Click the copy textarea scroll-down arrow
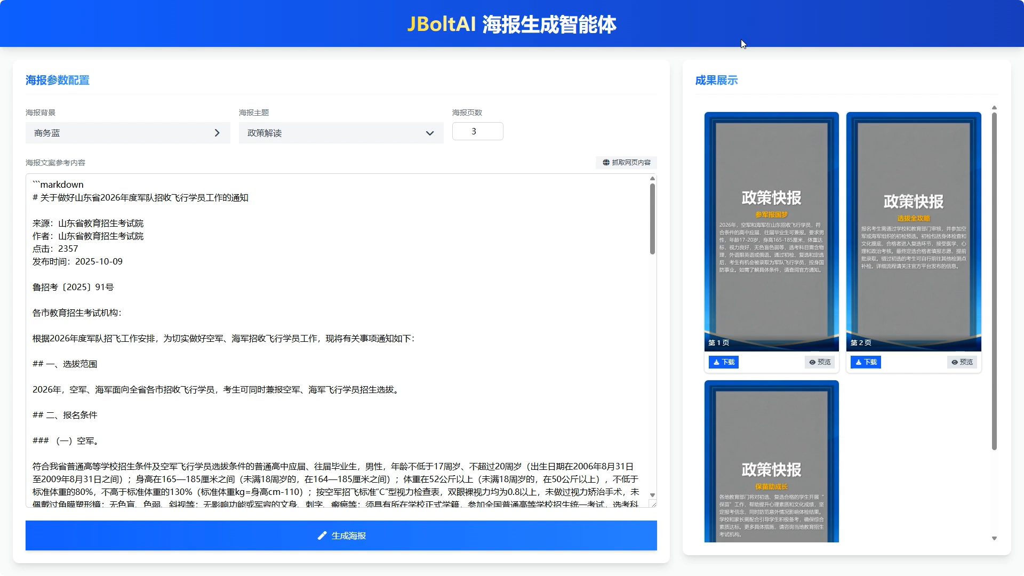This screenshot has width=1024, height=576. (x=652, y=495)
